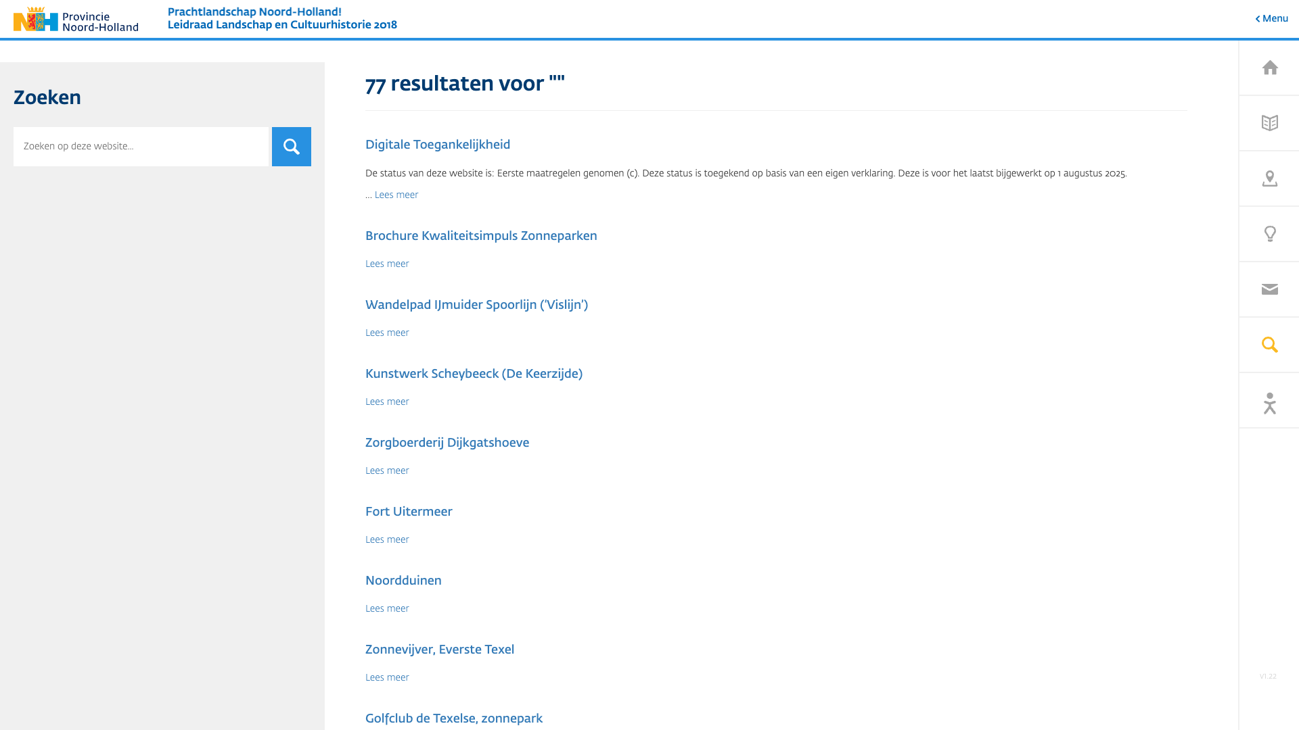Click the Provincie Noord-Holland logo
The width and height of the screenshot is (1299, 730).
click(76, 20)
